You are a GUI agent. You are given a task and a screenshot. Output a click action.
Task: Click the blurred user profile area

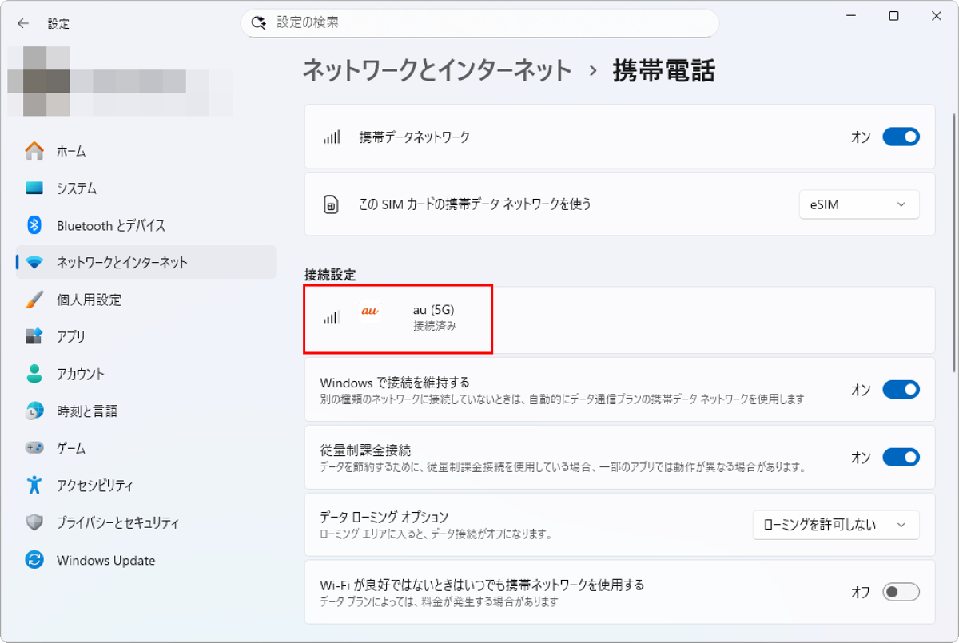tap(120, 81)
